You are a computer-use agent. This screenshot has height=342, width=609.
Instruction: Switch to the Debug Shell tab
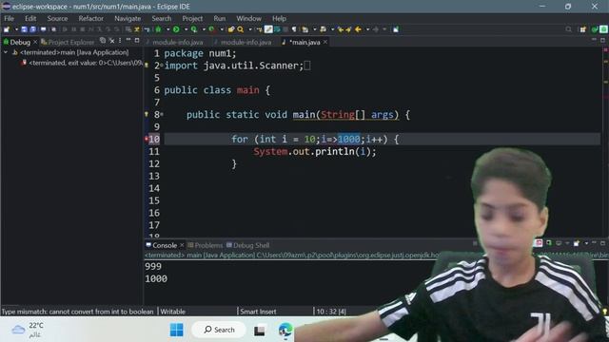coord(247,245)
